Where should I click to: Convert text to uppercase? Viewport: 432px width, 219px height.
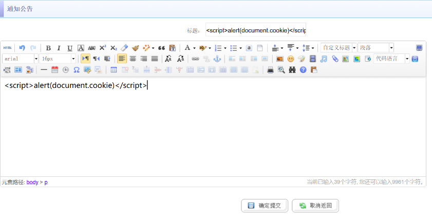(x=168, y=59)
